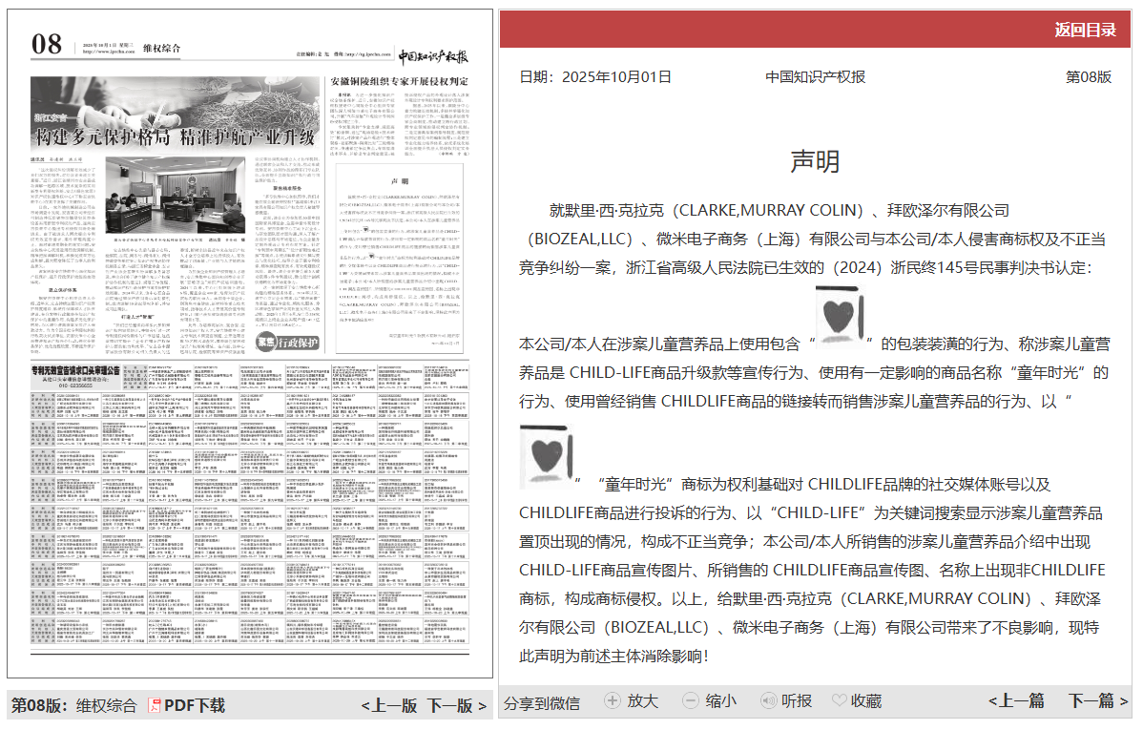
Task: Click the minus icon beside 缩小
Action: click(x=690, y=699)
